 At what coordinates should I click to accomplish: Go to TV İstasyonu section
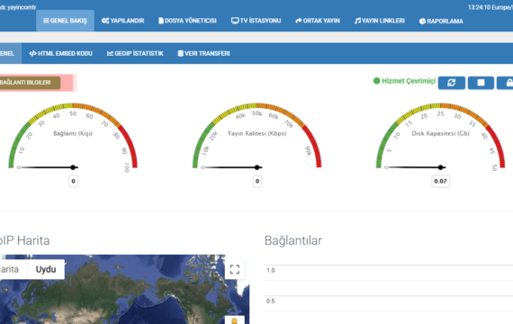pyautogui.click(x=256, y=21)
